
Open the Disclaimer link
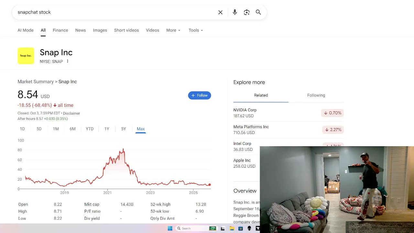point(71,113)
